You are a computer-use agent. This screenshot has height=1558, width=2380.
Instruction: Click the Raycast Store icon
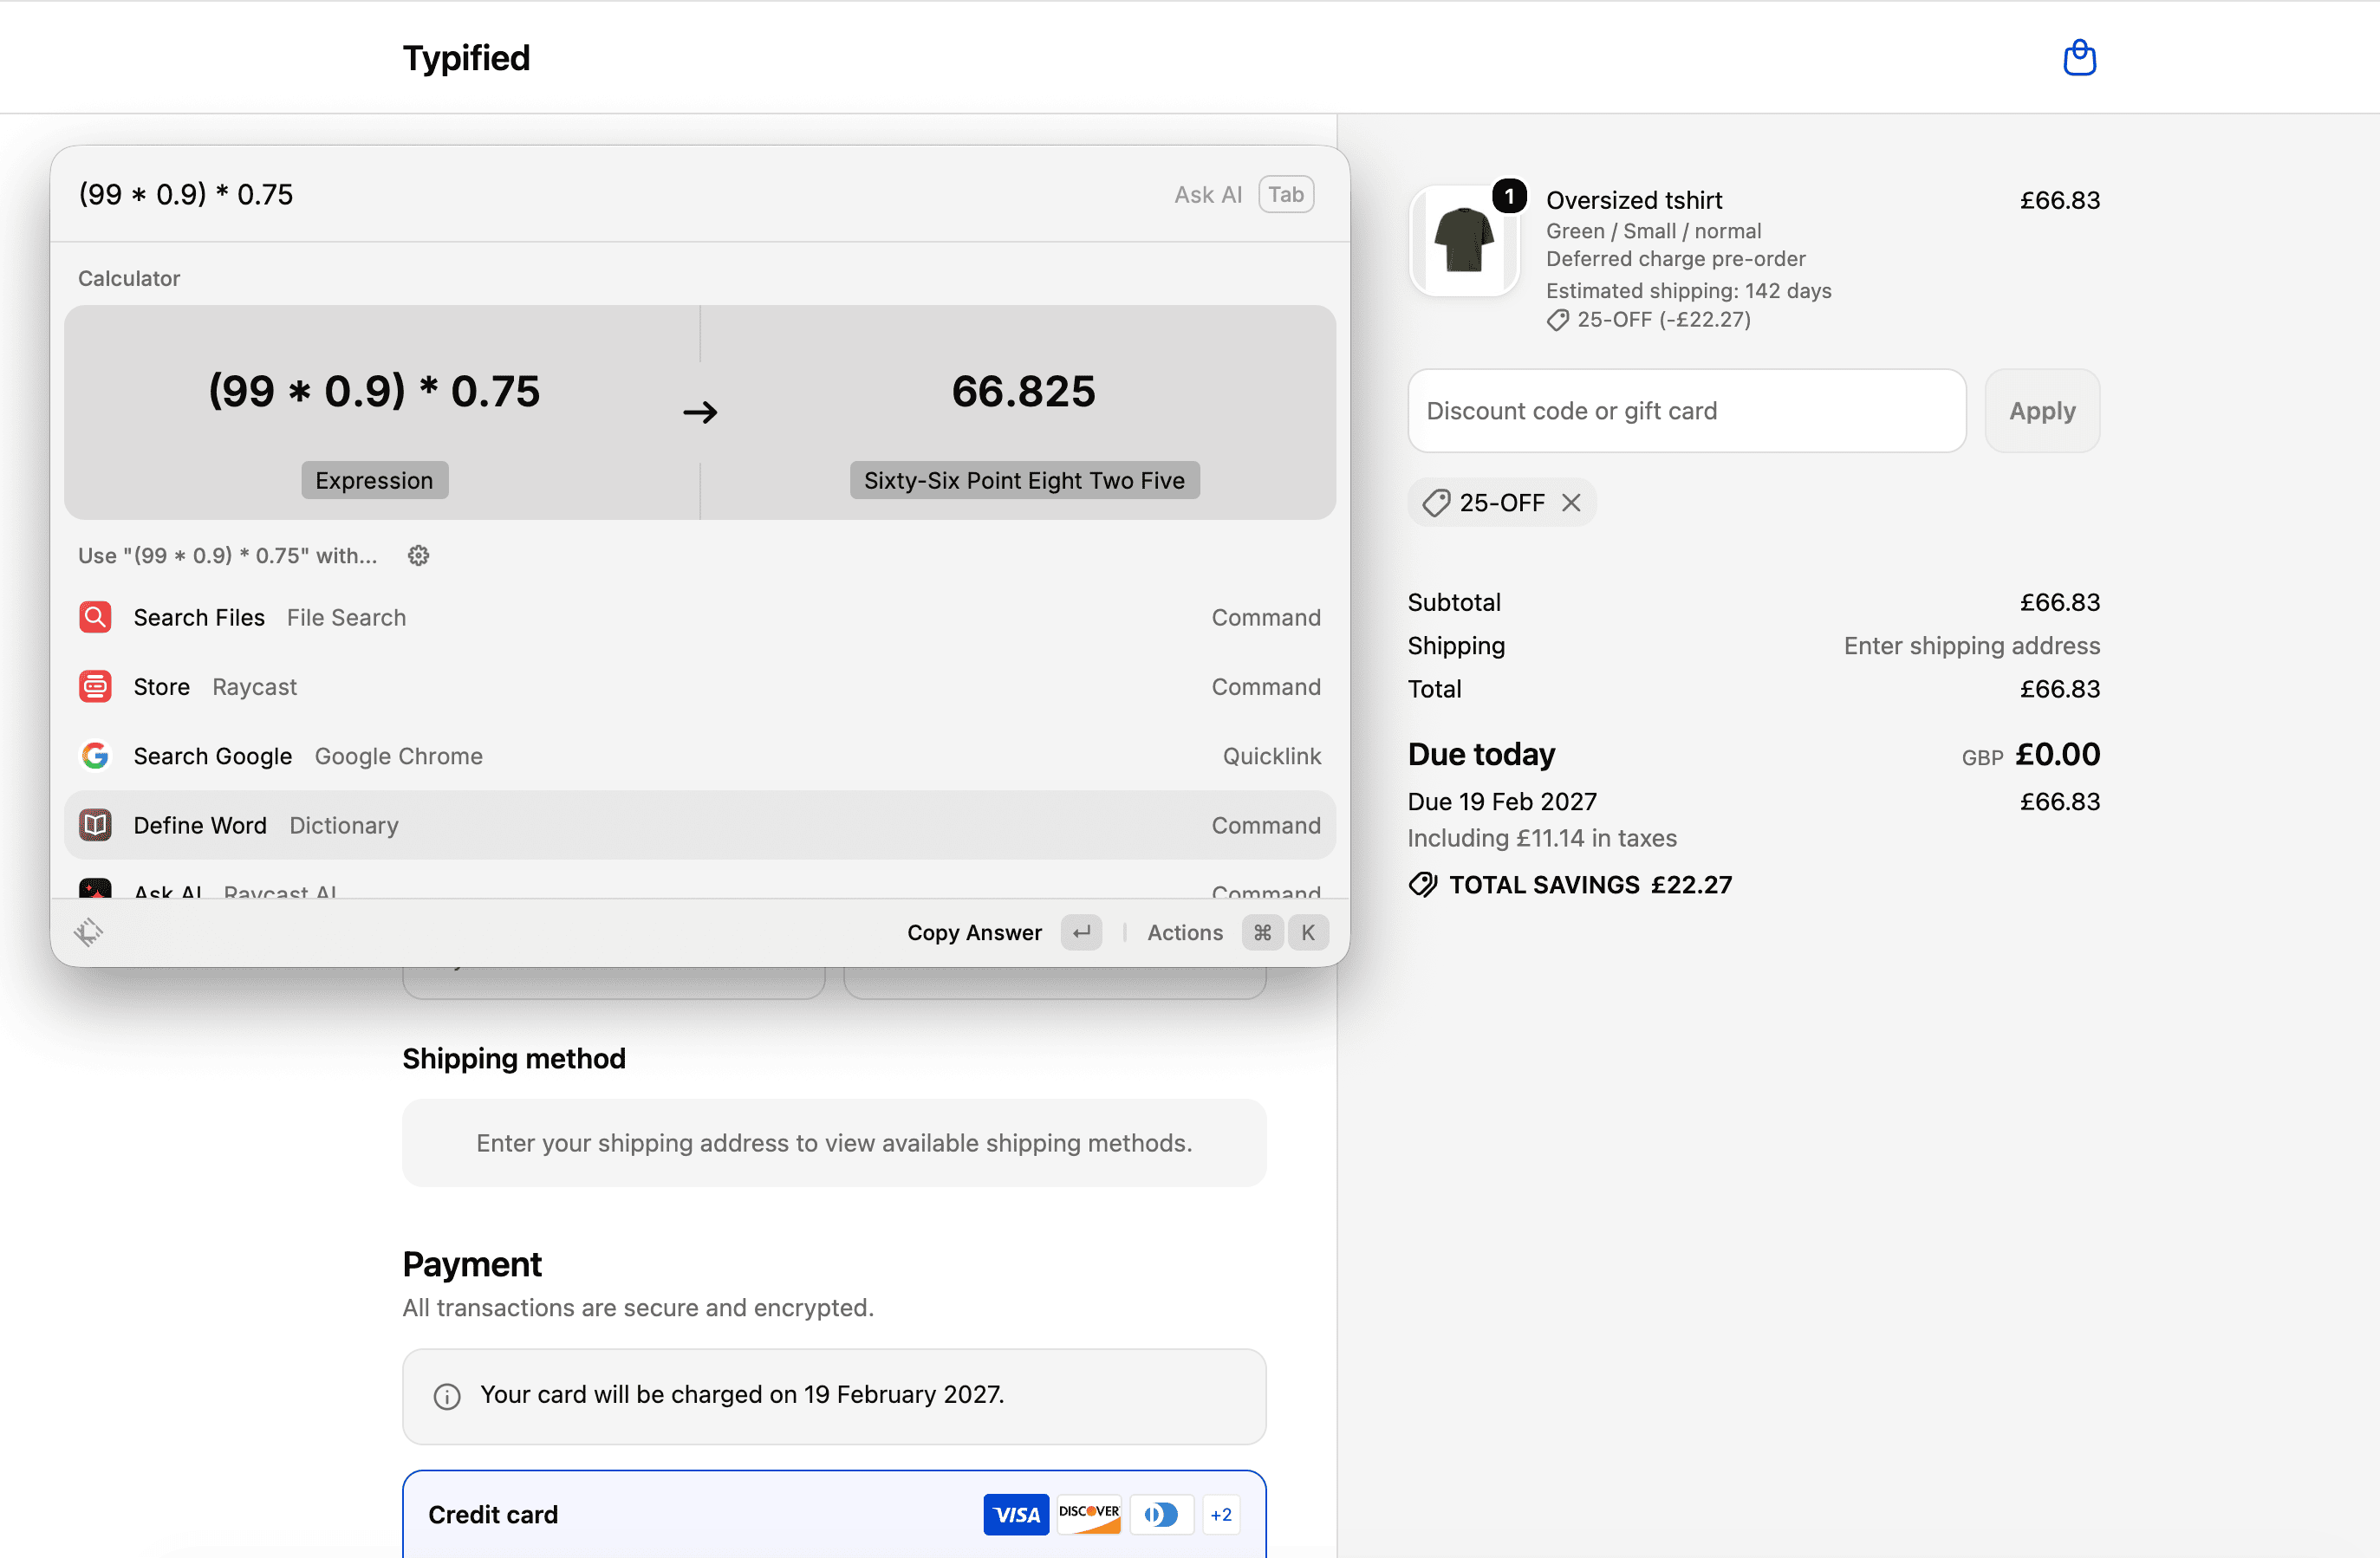coord(95,686)
